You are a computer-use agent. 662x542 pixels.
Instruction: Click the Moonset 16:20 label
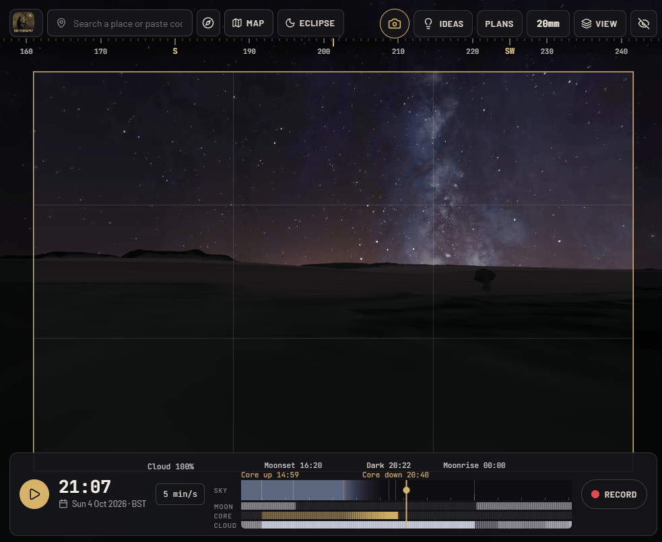(x=293, y=465)
